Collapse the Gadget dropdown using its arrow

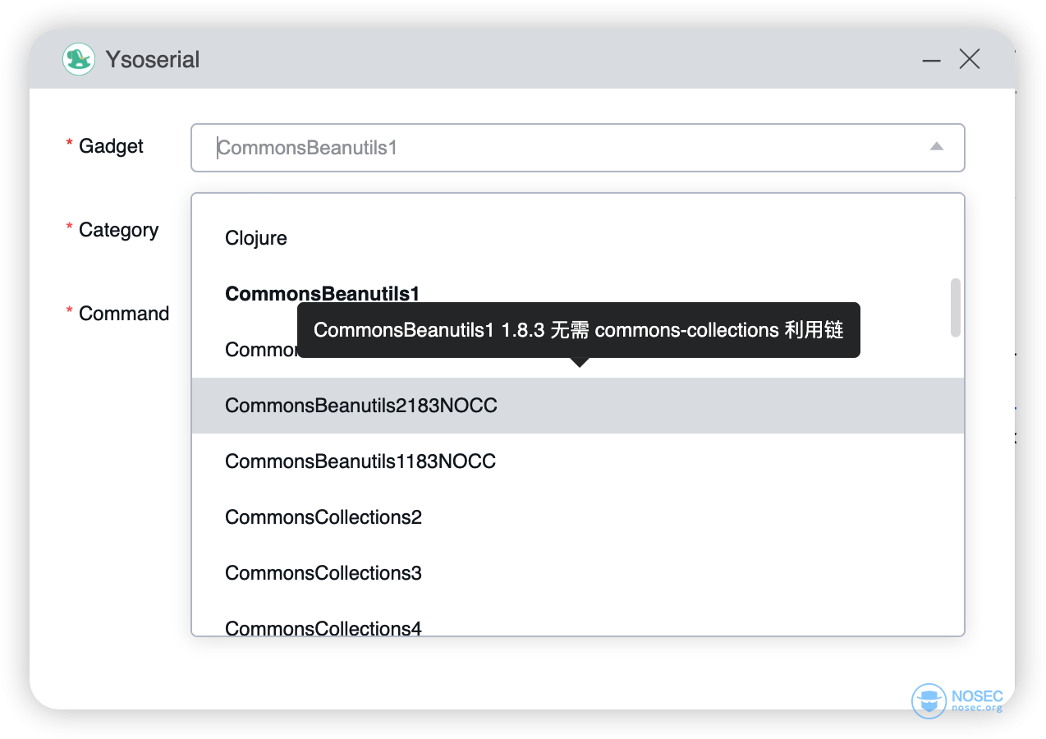[x=936, y=147]
